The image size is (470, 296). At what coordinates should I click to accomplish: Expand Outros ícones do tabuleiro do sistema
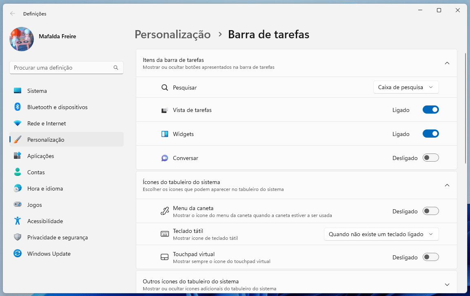447,285
